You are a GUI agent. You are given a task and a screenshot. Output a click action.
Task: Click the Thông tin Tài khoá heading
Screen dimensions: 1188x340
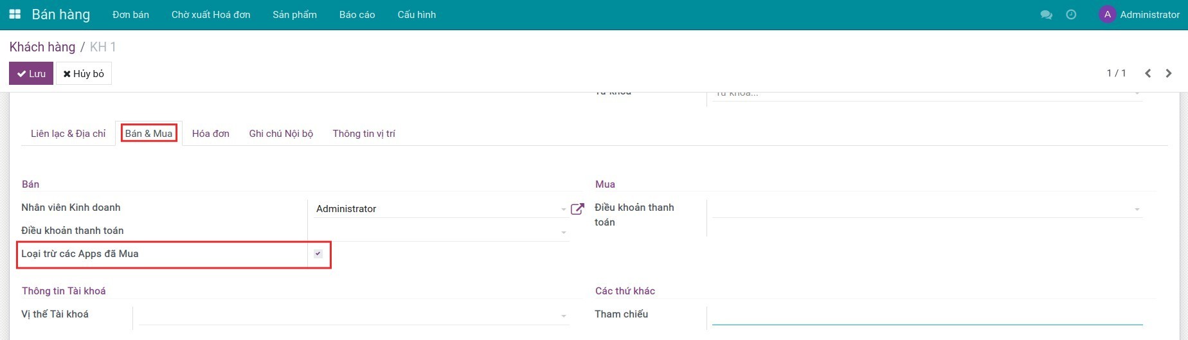click(x=64, y=291)
